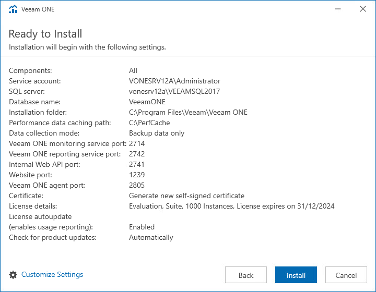Click the 'Service account:' label

coord(35,81)
